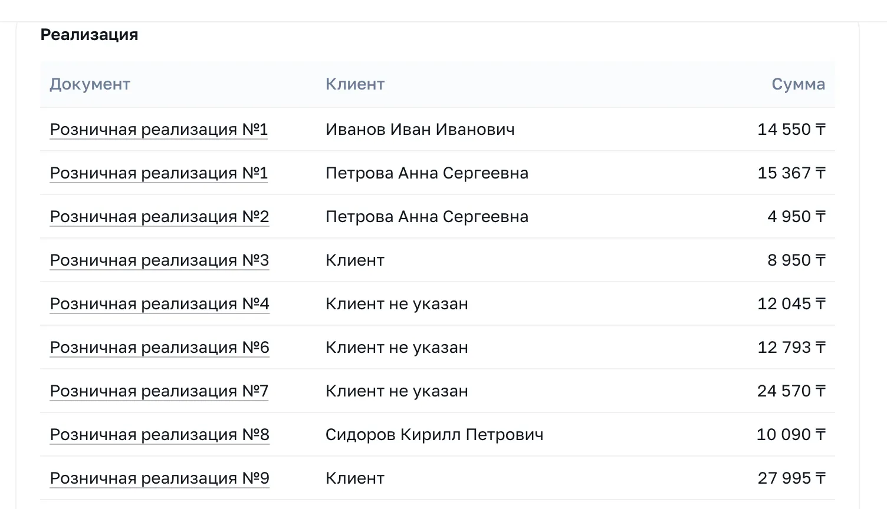This screenshot has height=509, width=887.
Task: Click the amount 27 995 ₸
Action: 791,478
